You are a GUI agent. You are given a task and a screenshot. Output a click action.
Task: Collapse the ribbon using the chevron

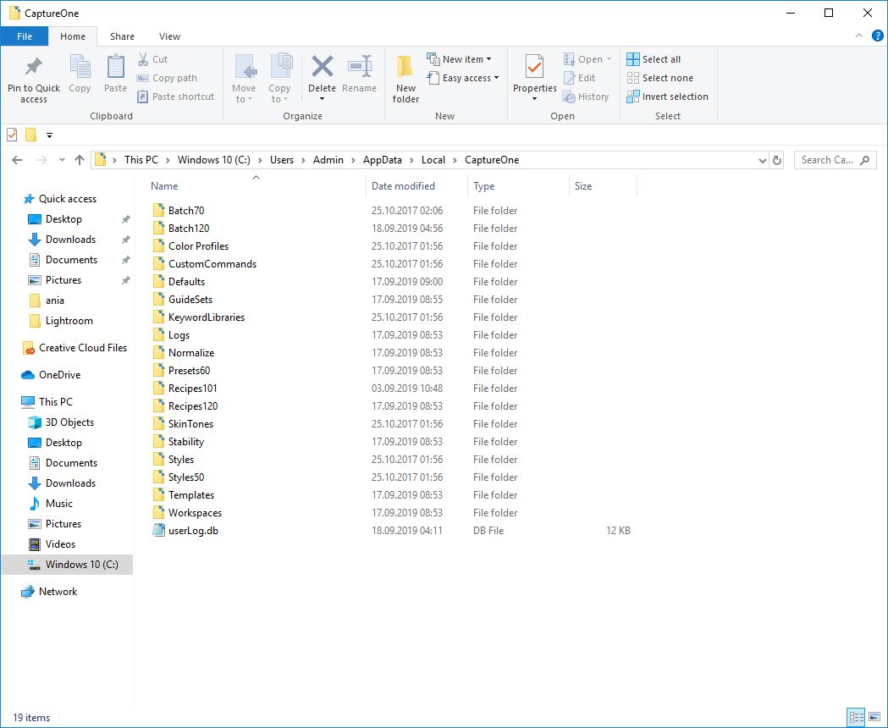pyautogui.click(x=858, y=36)
